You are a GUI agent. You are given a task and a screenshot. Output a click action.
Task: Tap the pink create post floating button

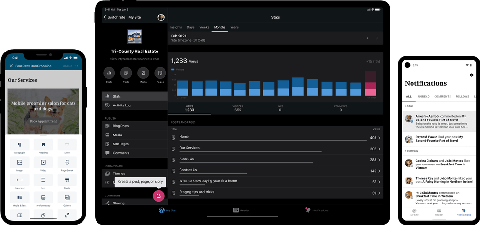158,196
